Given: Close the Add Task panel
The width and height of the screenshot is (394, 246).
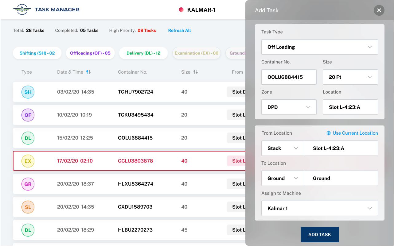Looking at the screenshot, I should [379, 10].
